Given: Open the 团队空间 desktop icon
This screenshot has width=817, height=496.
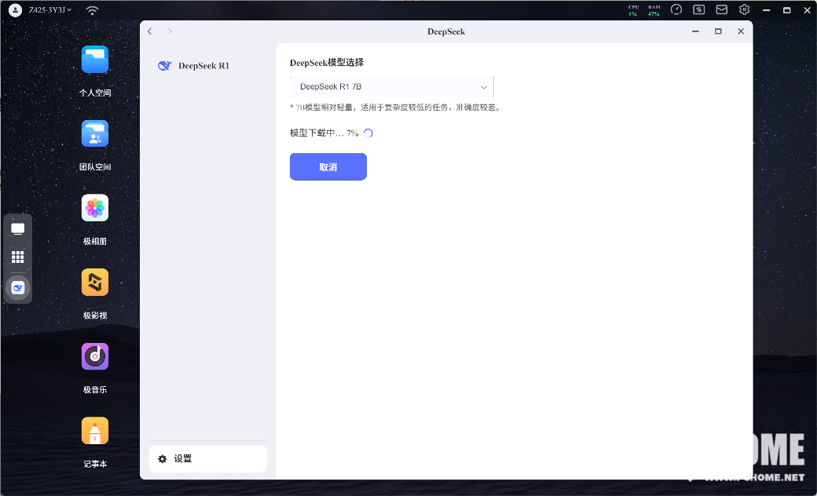Looking at the screenshot, I should point(95,134).
